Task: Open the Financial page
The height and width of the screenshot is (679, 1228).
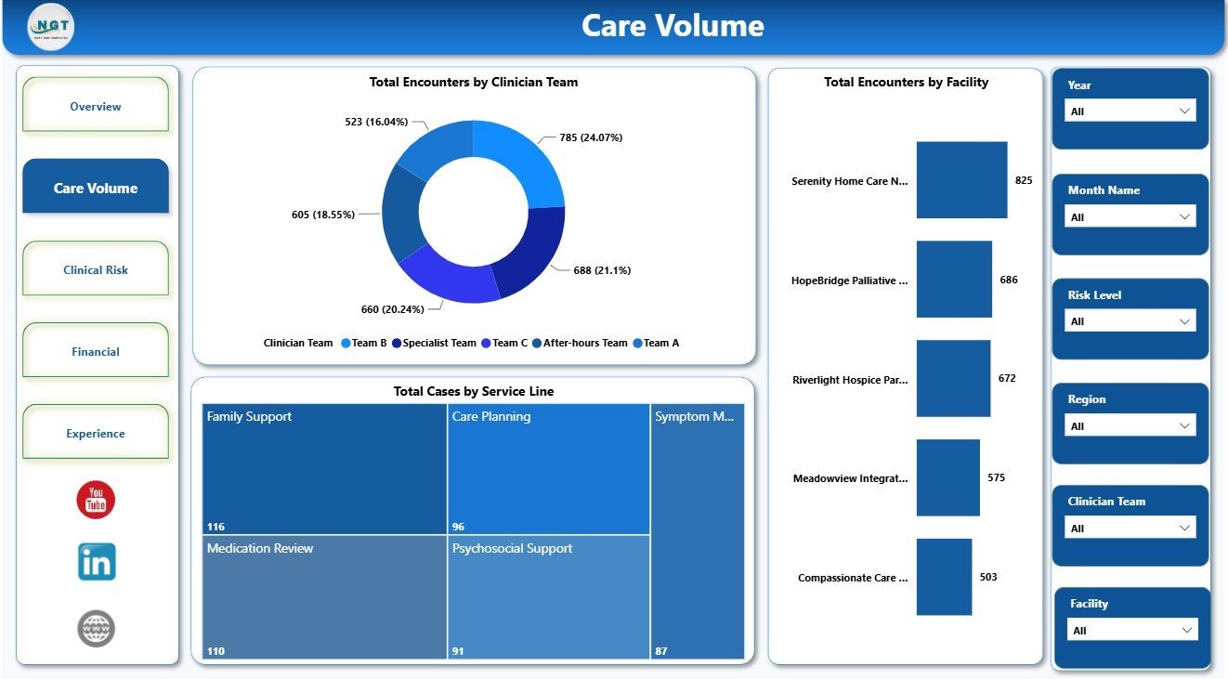Action: pos(96,351)
